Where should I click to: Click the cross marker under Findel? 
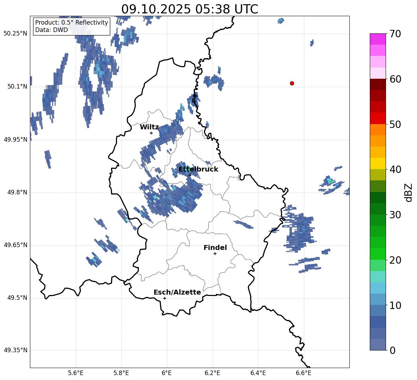click(x=215, y=254)
